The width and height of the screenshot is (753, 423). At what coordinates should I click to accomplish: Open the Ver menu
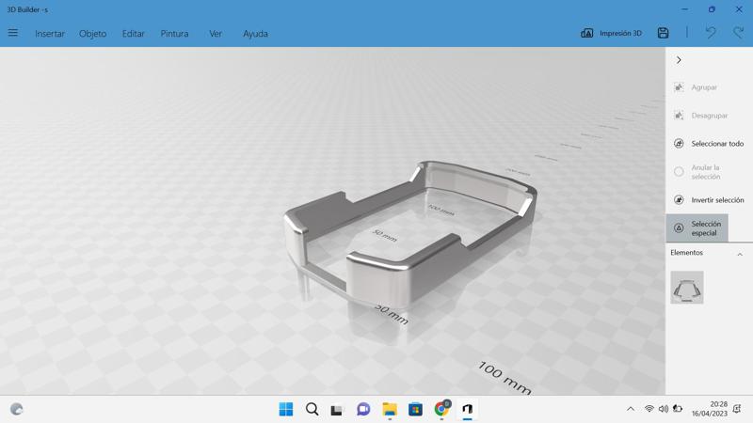click(x=216, y=34)
